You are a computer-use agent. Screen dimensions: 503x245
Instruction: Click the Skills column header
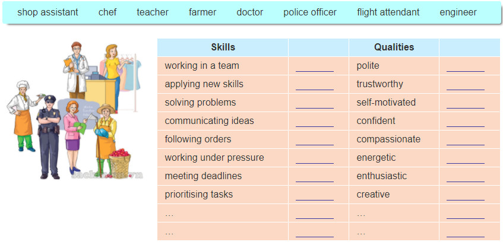pyautogui.click(x=223, y=47)
